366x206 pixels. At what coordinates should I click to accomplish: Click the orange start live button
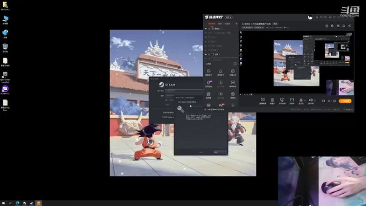(345, 101)
